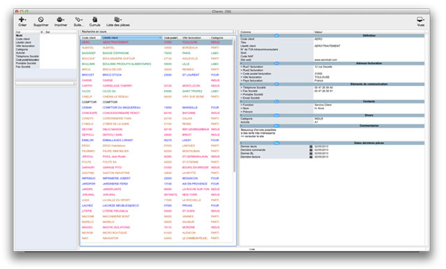Image resolution: width=446 pixels, height=269 pixels.
Task: Click the Supprimer delete icon
Action: coord(41,20)
